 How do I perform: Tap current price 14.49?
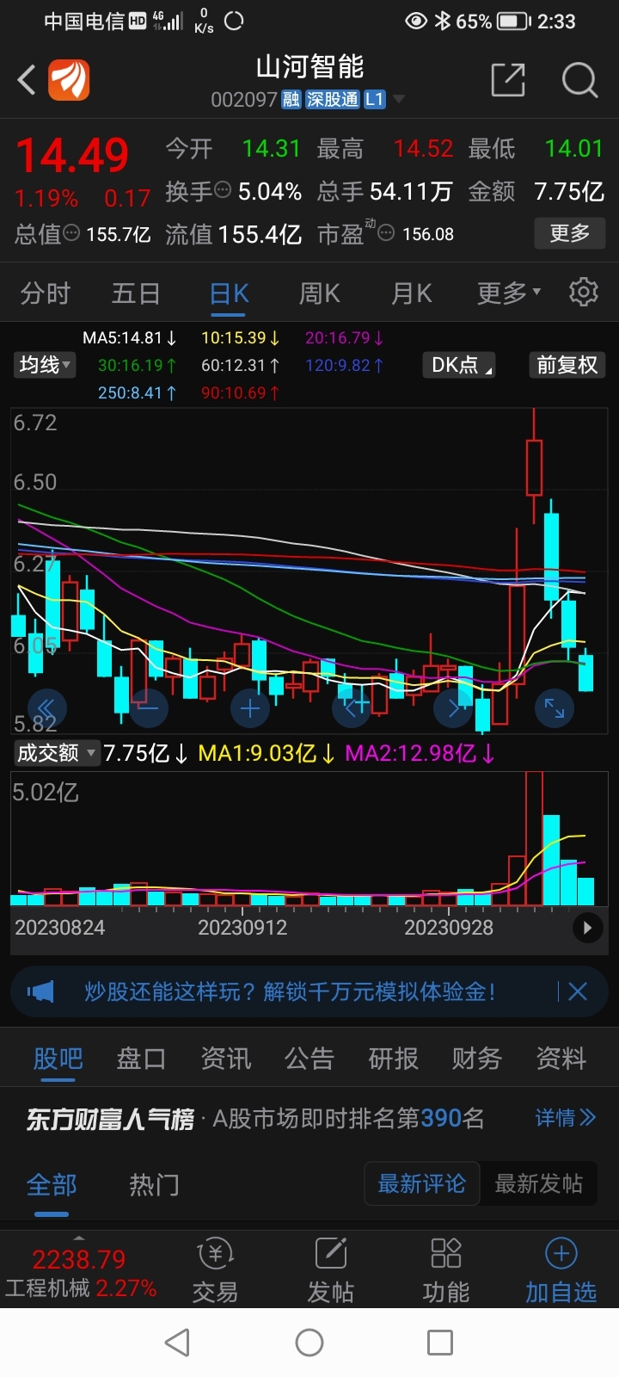pos(72,155)
